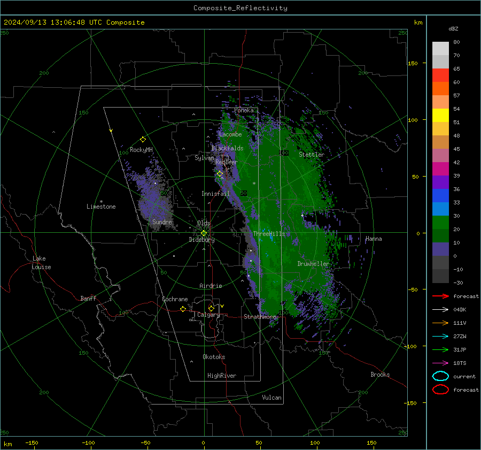This screenshot has height=450, width=481.
Task: Click the Drumheller town label
Action: click(313, 264)
